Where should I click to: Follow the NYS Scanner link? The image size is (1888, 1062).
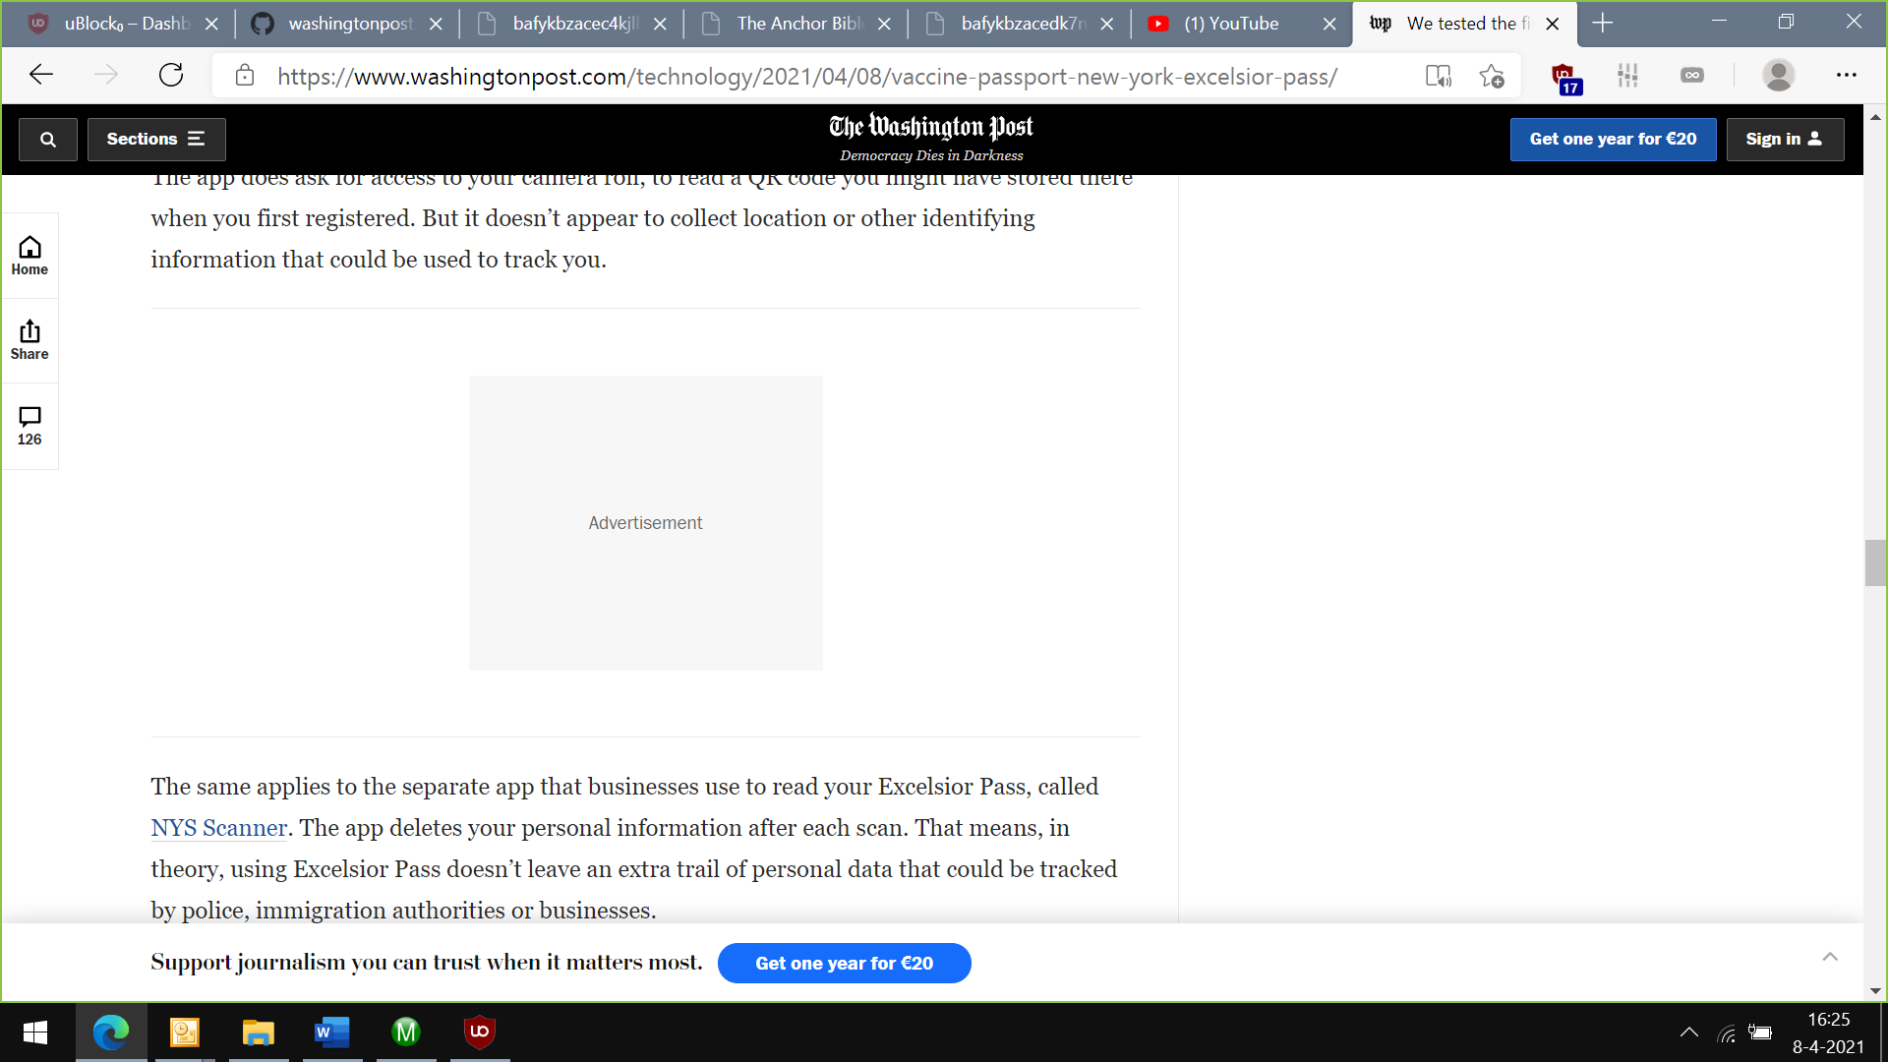(x=218, y=828)
